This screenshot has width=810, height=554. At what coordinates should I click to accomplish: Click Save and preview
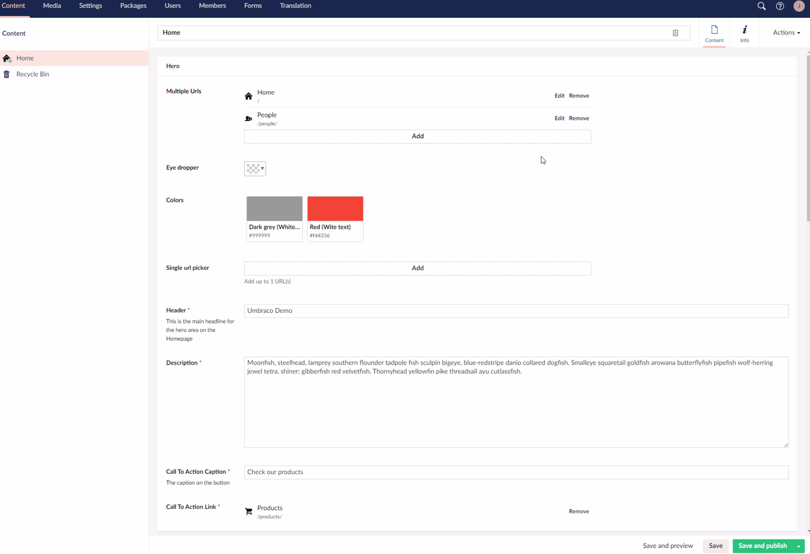668,546
